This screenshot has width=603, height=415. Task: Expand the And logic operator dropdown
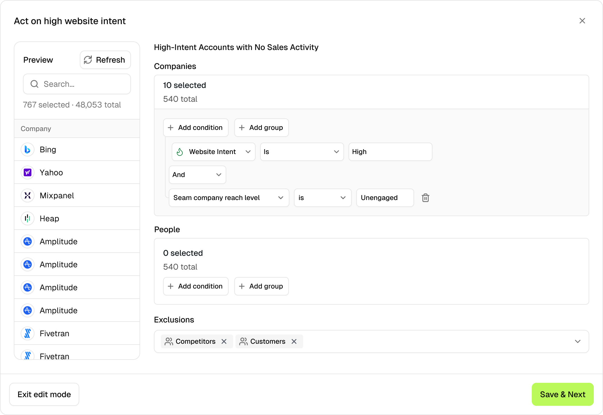tap(197, 175)
